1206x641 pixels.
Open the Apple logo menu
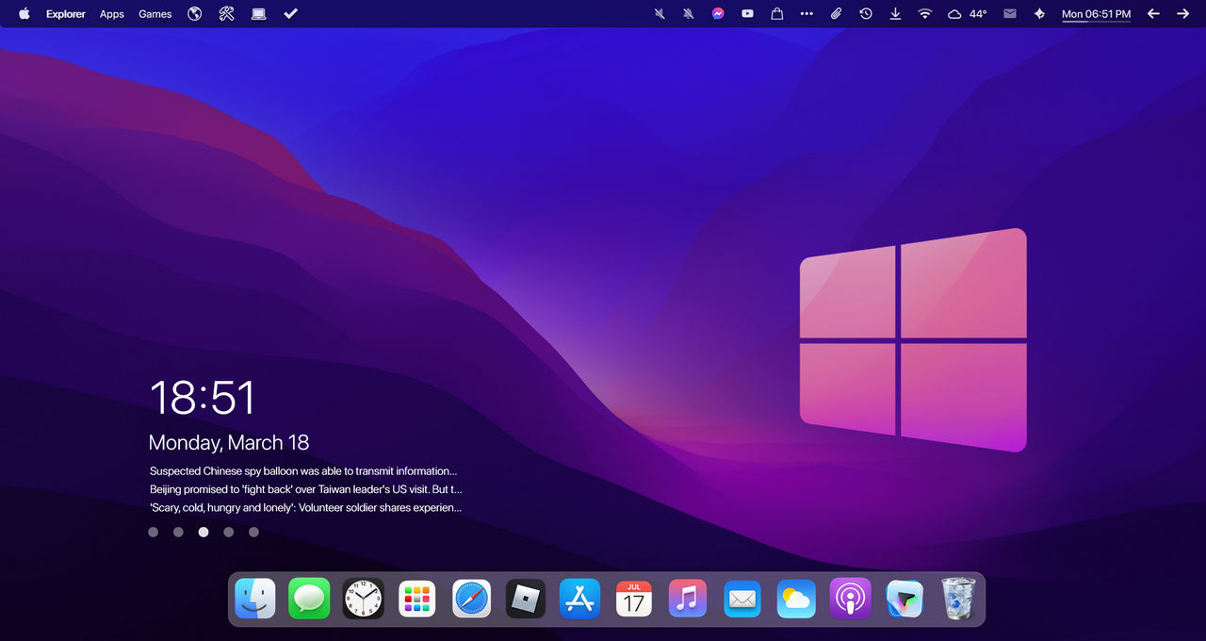(x=24, y=13)
